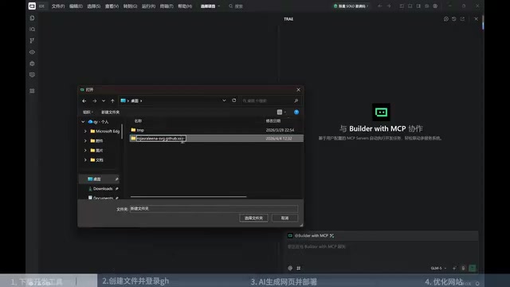Refresh the folder view in dialog

(233, 100)
